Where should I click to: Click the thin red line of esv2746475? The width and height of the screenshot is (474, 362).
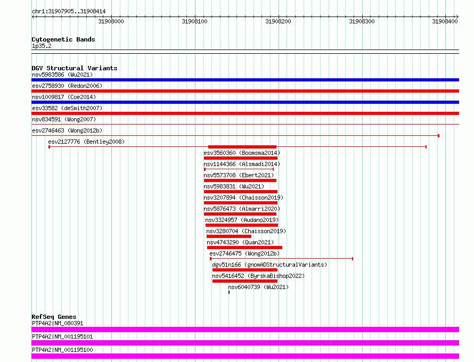[282, 259]
